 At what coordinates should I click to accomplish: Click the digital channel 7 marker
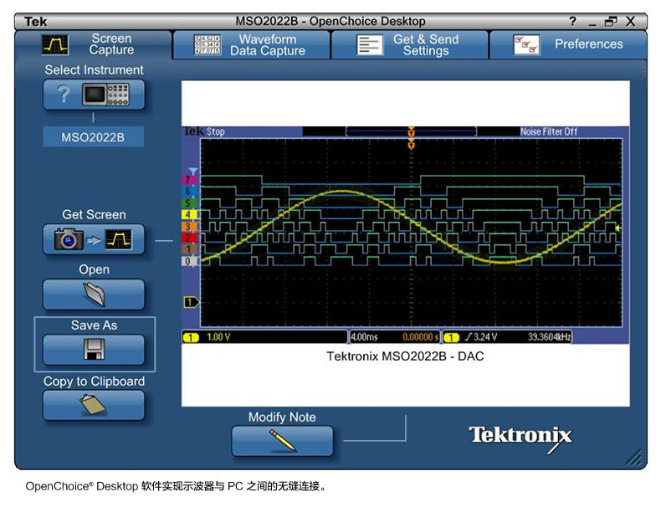188,180
